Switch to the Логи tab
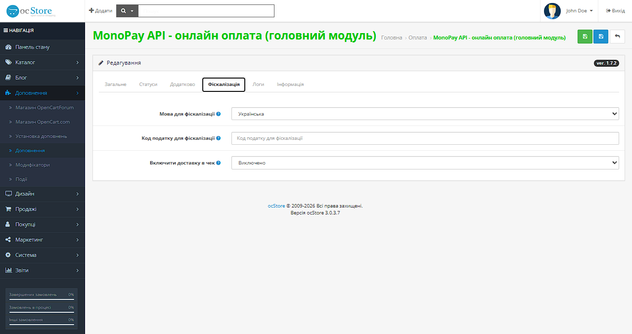The image size is (632, 334). tap(258, 84)
